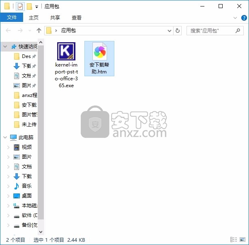Select 桌面 in navigation pane
This screenshot has width=249, height=245.
tap(27, 196)
